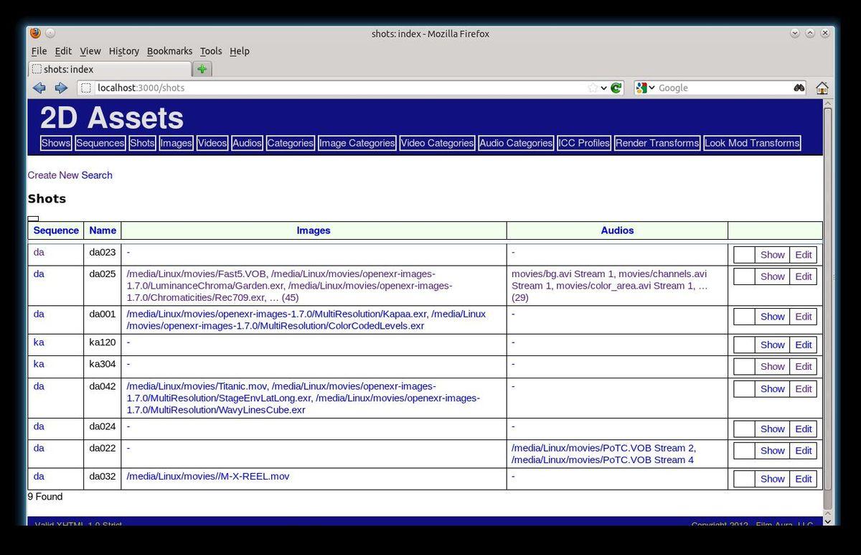The height and width of the screenshot is (555, 861).
Task: Show the ka120 shot
Action: 773,345
